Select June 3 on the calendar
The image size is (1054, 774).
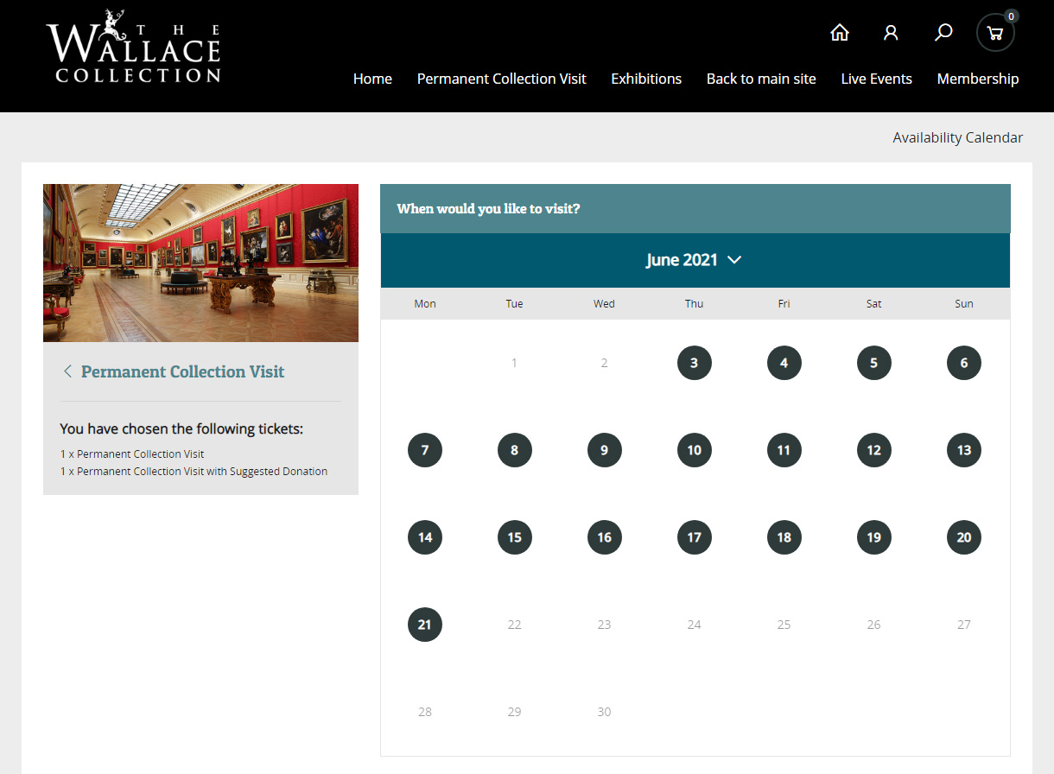[x=695, y=363]
